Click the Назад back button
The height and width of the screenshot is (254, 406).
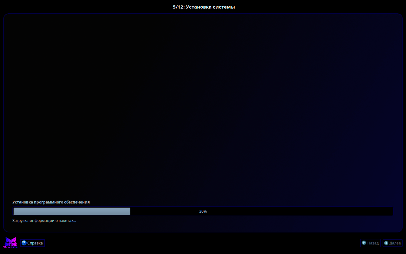click(370, 243)
